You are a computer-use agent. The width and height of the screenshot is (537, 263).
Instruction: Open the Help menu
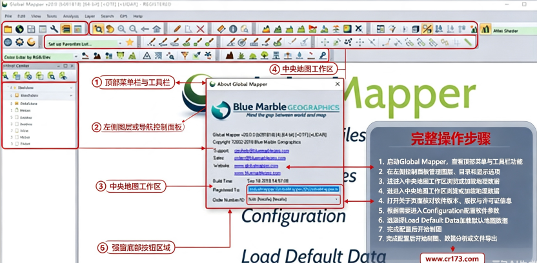click(138, 16)
